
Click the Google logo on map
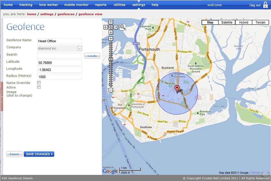[x=110, y=171]
